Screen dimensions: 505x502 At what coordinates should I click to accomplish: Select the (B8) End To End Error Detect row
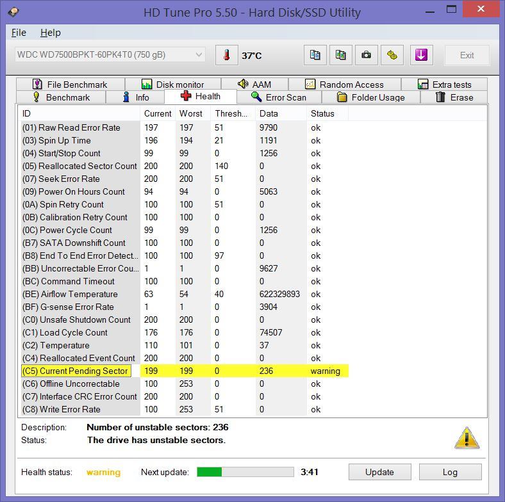coord(185,255)
